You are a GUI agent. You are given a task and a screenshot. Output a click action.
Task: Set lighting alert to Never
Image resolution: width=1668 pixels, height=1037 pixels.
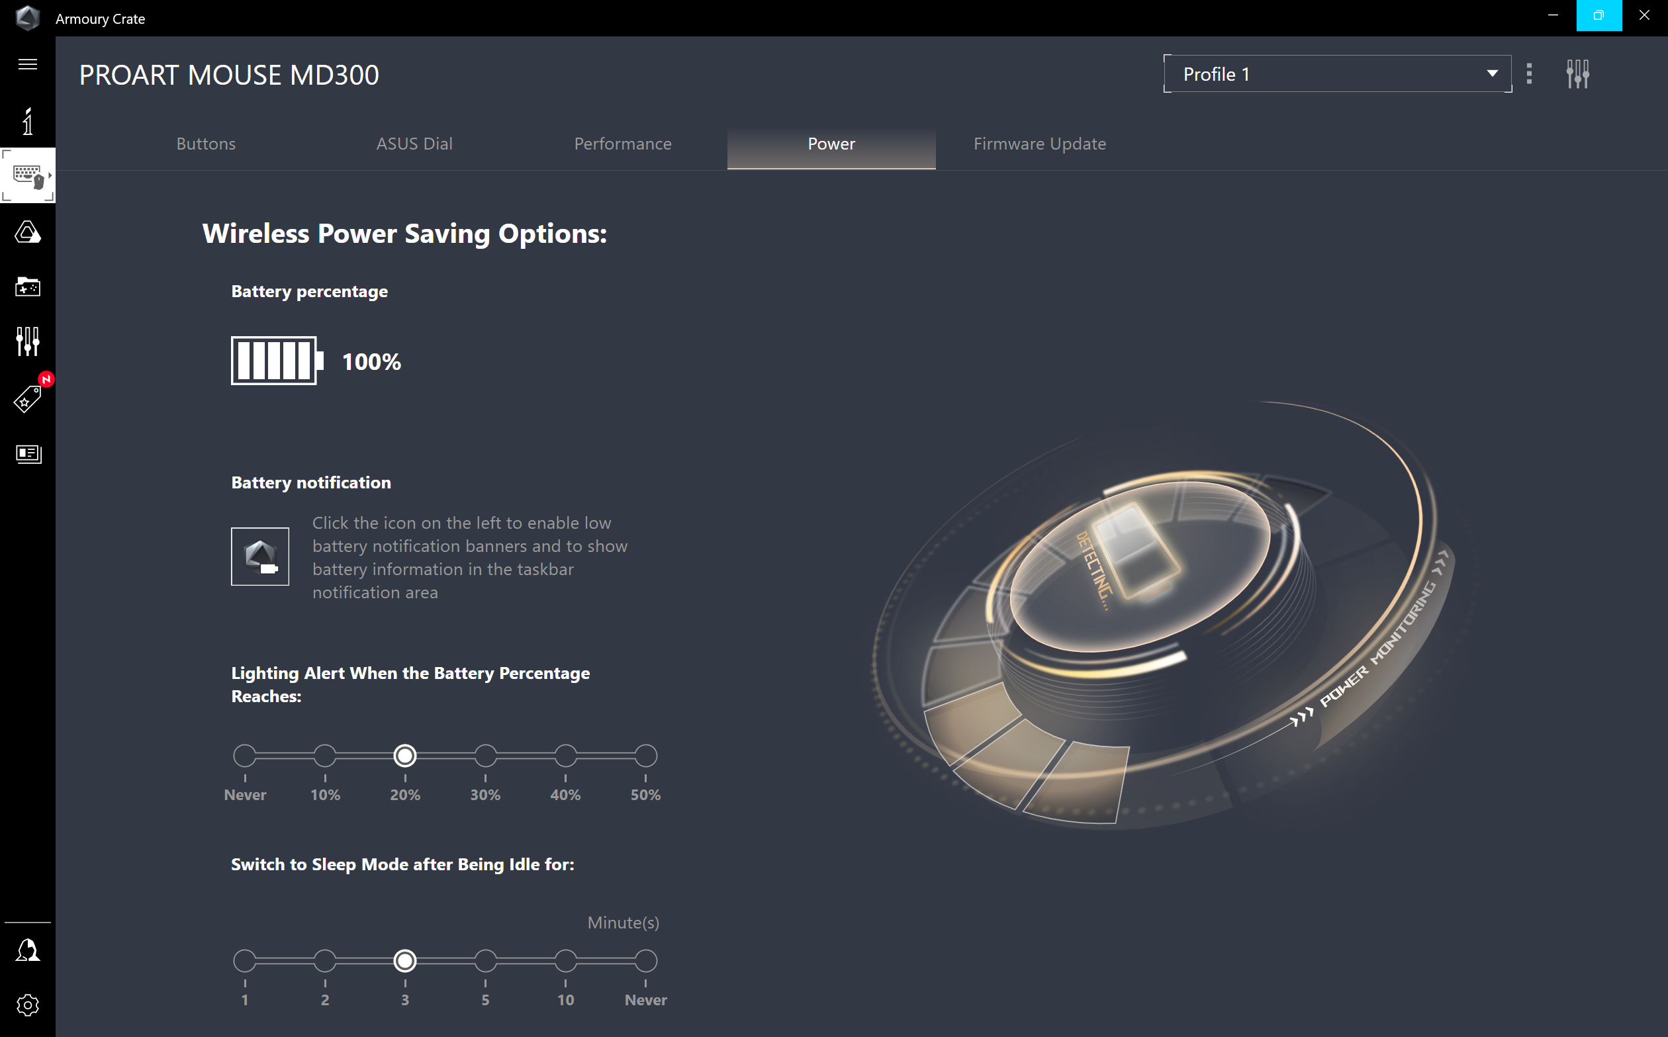(245, 756)
